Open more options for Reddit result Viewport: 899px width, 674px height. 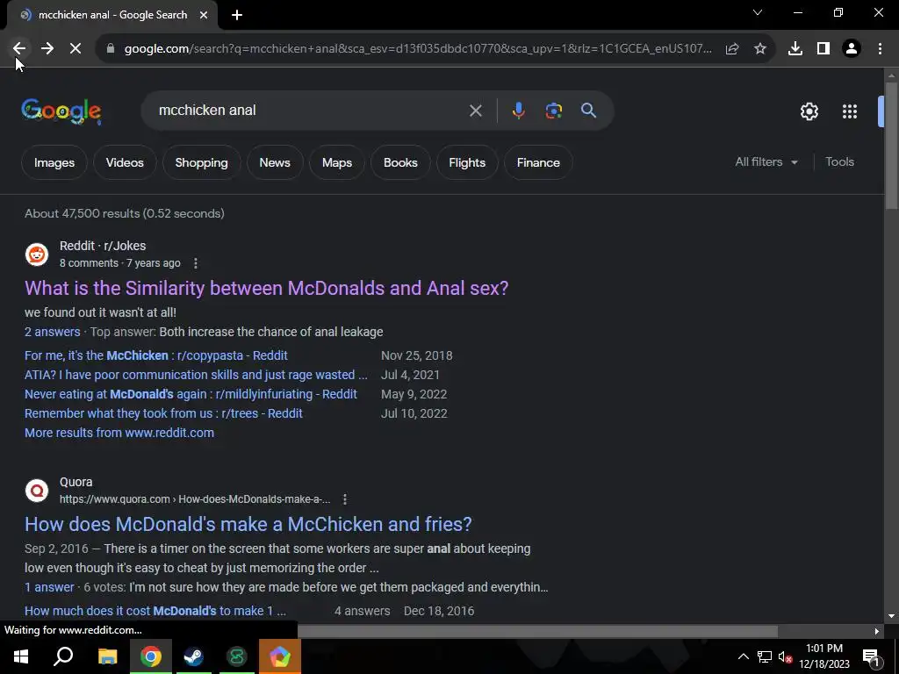coord(196,263)
